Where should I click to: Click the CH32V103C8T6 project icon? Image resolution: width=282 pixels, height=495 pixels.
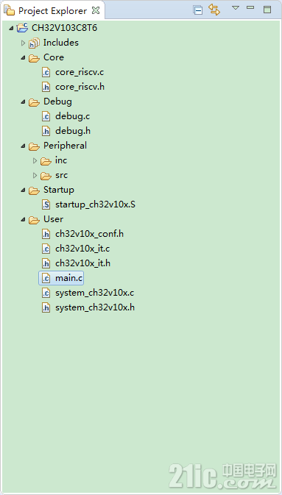pos(22,28)
